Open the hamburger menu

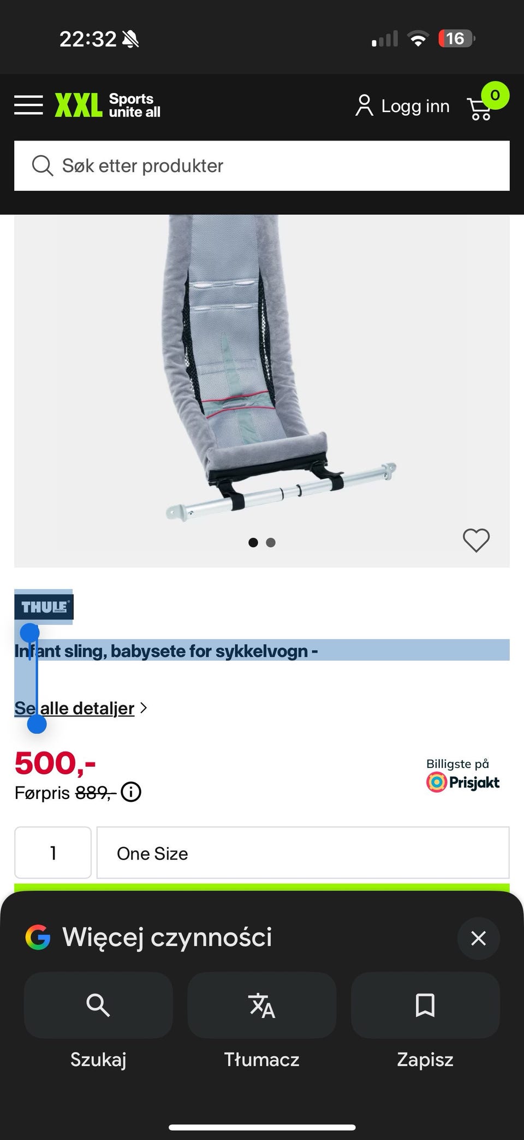pyautogui.click(x=28, y=105)
